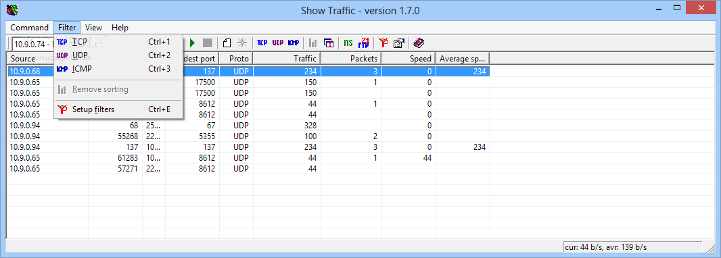Open the Help menu
Image resolution: width=721 pixels, height=258 pixels.
[120, 28]
